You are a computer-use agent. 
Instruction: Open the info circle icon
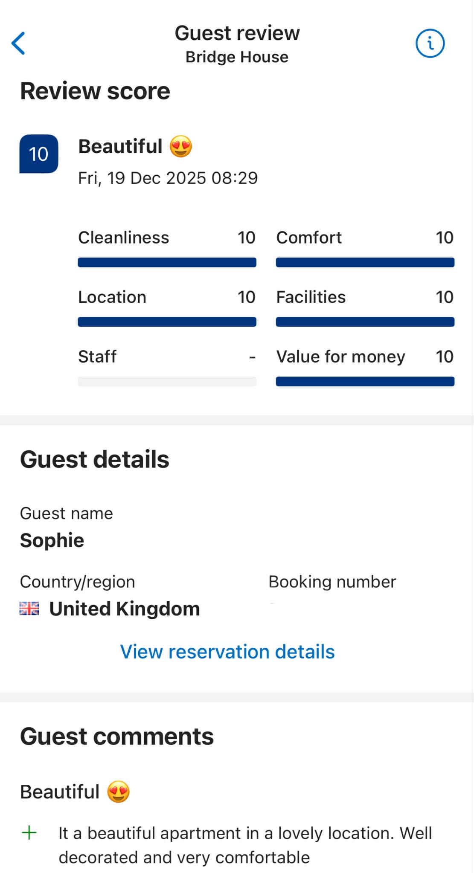430,43
